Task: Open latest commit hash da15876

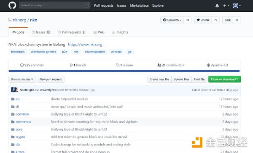Action: click(217, 90)
